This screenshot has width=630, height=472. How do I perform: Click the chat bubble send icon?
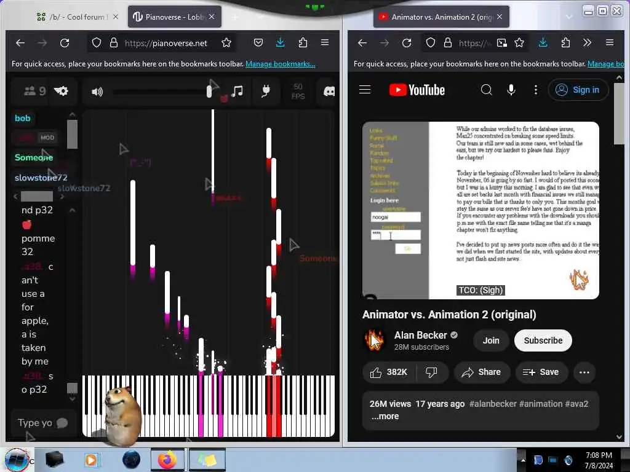coord(62,423)
